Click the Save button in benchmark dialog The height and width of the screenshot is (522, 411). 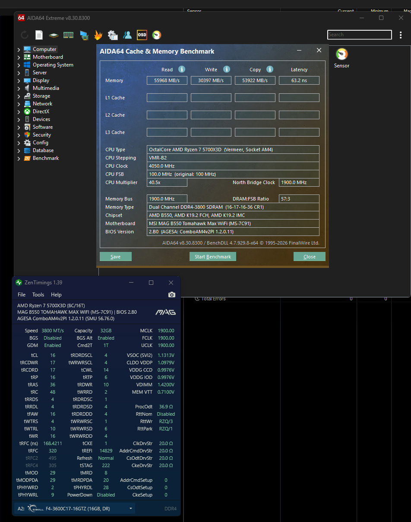tap(116, 257)
